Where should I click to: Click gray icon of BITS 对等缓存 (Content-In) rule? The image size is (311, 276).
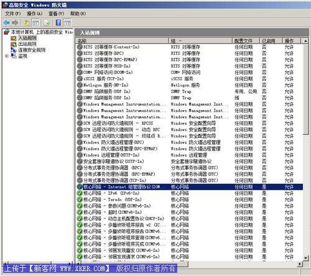tap(80, 47)
